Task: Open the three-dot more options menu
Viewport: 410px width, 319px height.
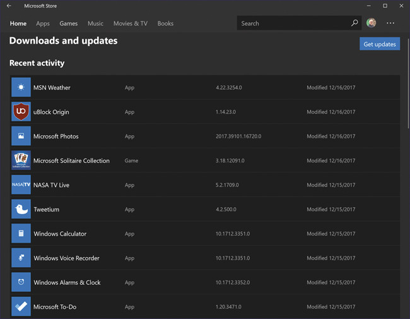Action: pyautogui.click(x=390, y=23)
